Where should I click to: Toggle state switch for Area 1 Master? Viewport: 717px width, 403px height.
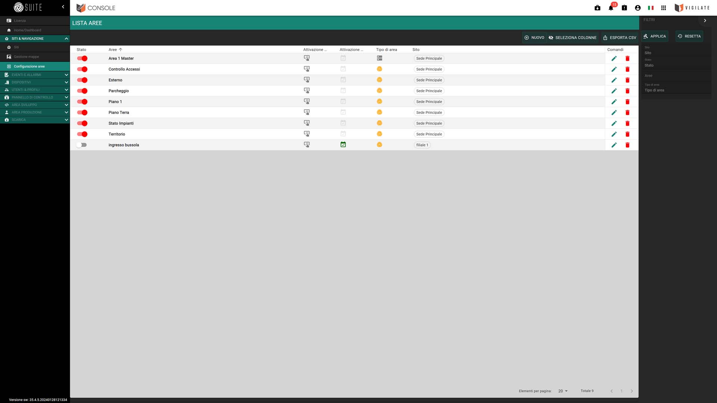coord(82,59)
